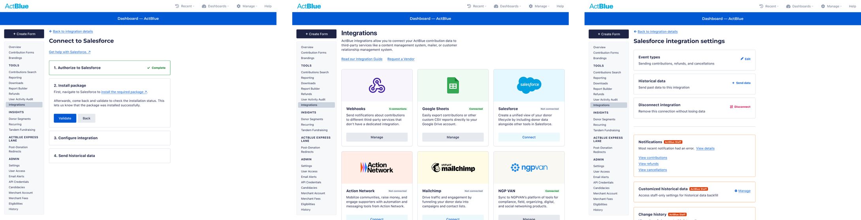The image size is (861, 220).
Task: Open the Get help with Salesforce link
Action: (70, 52)
